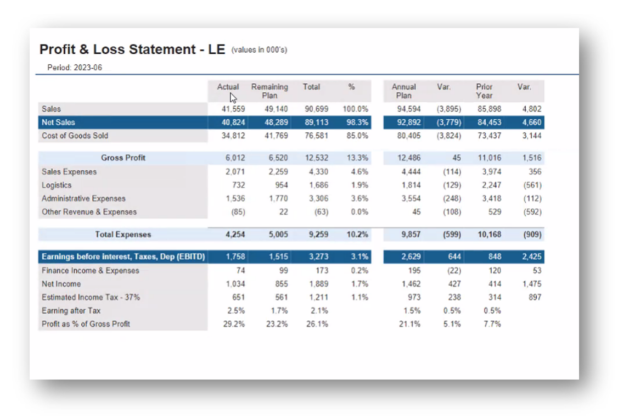Image resolution: width=629 pixels, height=418 pixels.
Task: Click Sales prior year value 85,898
Action: (490, 109)
